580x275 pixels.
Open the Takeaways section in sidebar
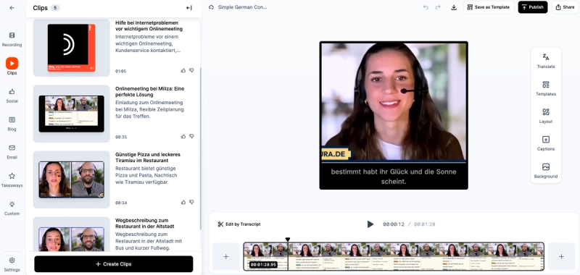pyautogui.click(x=12, y=179)
